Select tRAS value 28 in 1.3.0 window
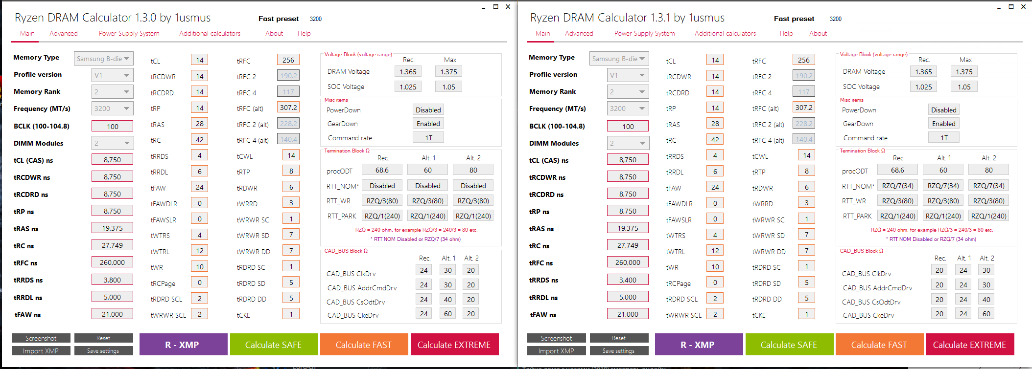 pyautogui.click(x=200, y=124)
